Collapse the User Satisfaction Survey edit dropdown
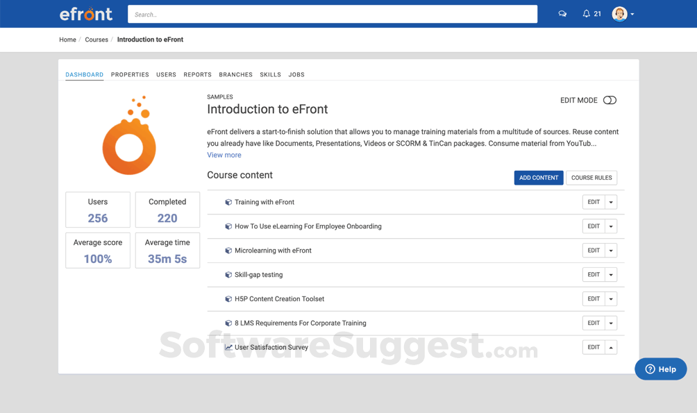The width and height of the screenshot is (697, 413). [x=612, y=347]
